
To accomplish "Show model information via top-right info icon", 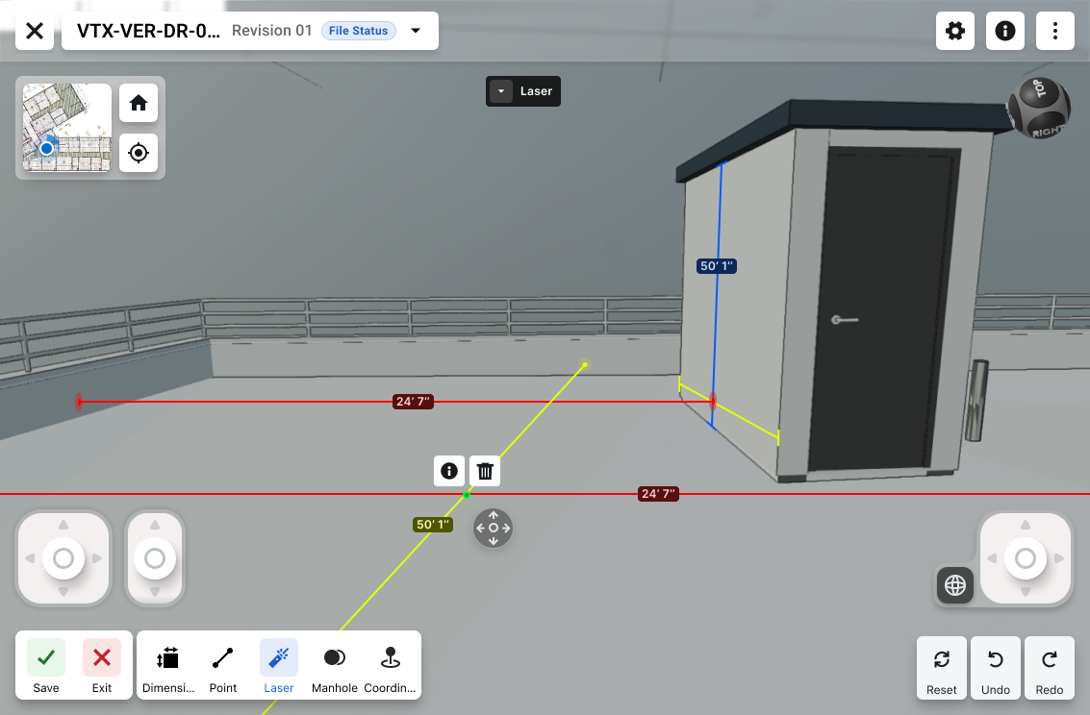I will point(1005,31).
